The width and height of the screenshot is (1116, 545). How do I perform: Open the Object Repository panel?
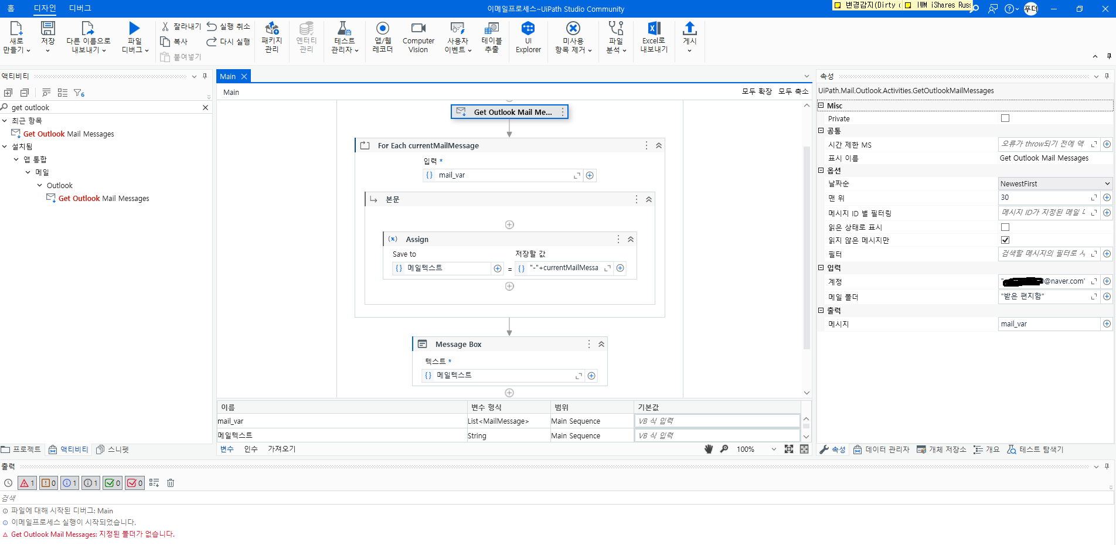(x=941, y=449)
